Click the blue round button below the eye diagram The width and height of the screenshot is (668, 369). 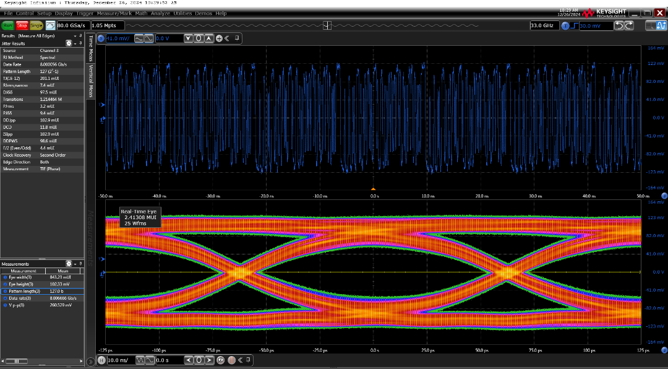click(x=664, y=350)
